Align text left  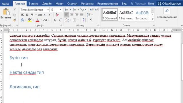coord(67,15)
